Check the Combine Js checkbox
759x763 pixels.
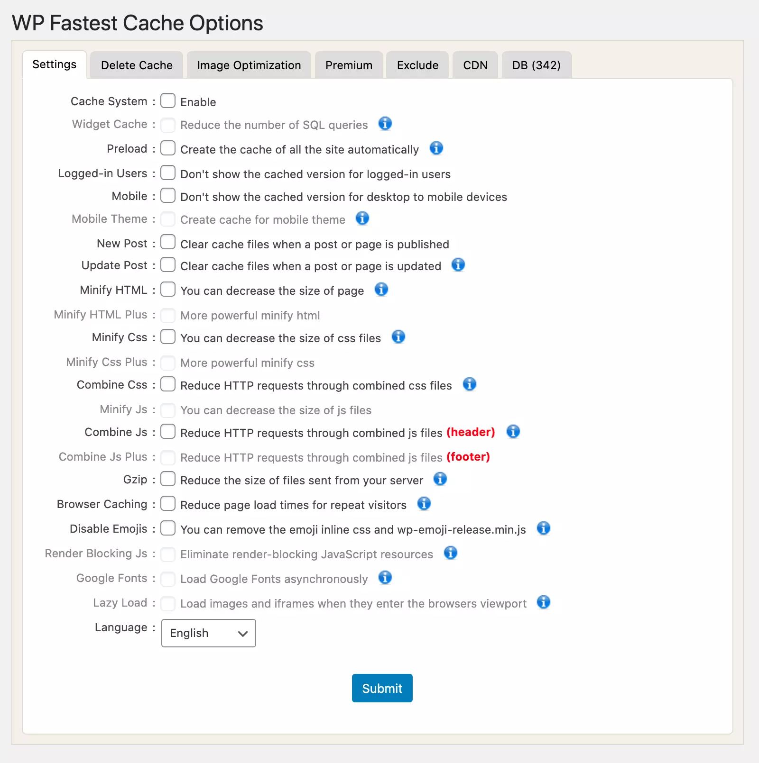point(168,431)
